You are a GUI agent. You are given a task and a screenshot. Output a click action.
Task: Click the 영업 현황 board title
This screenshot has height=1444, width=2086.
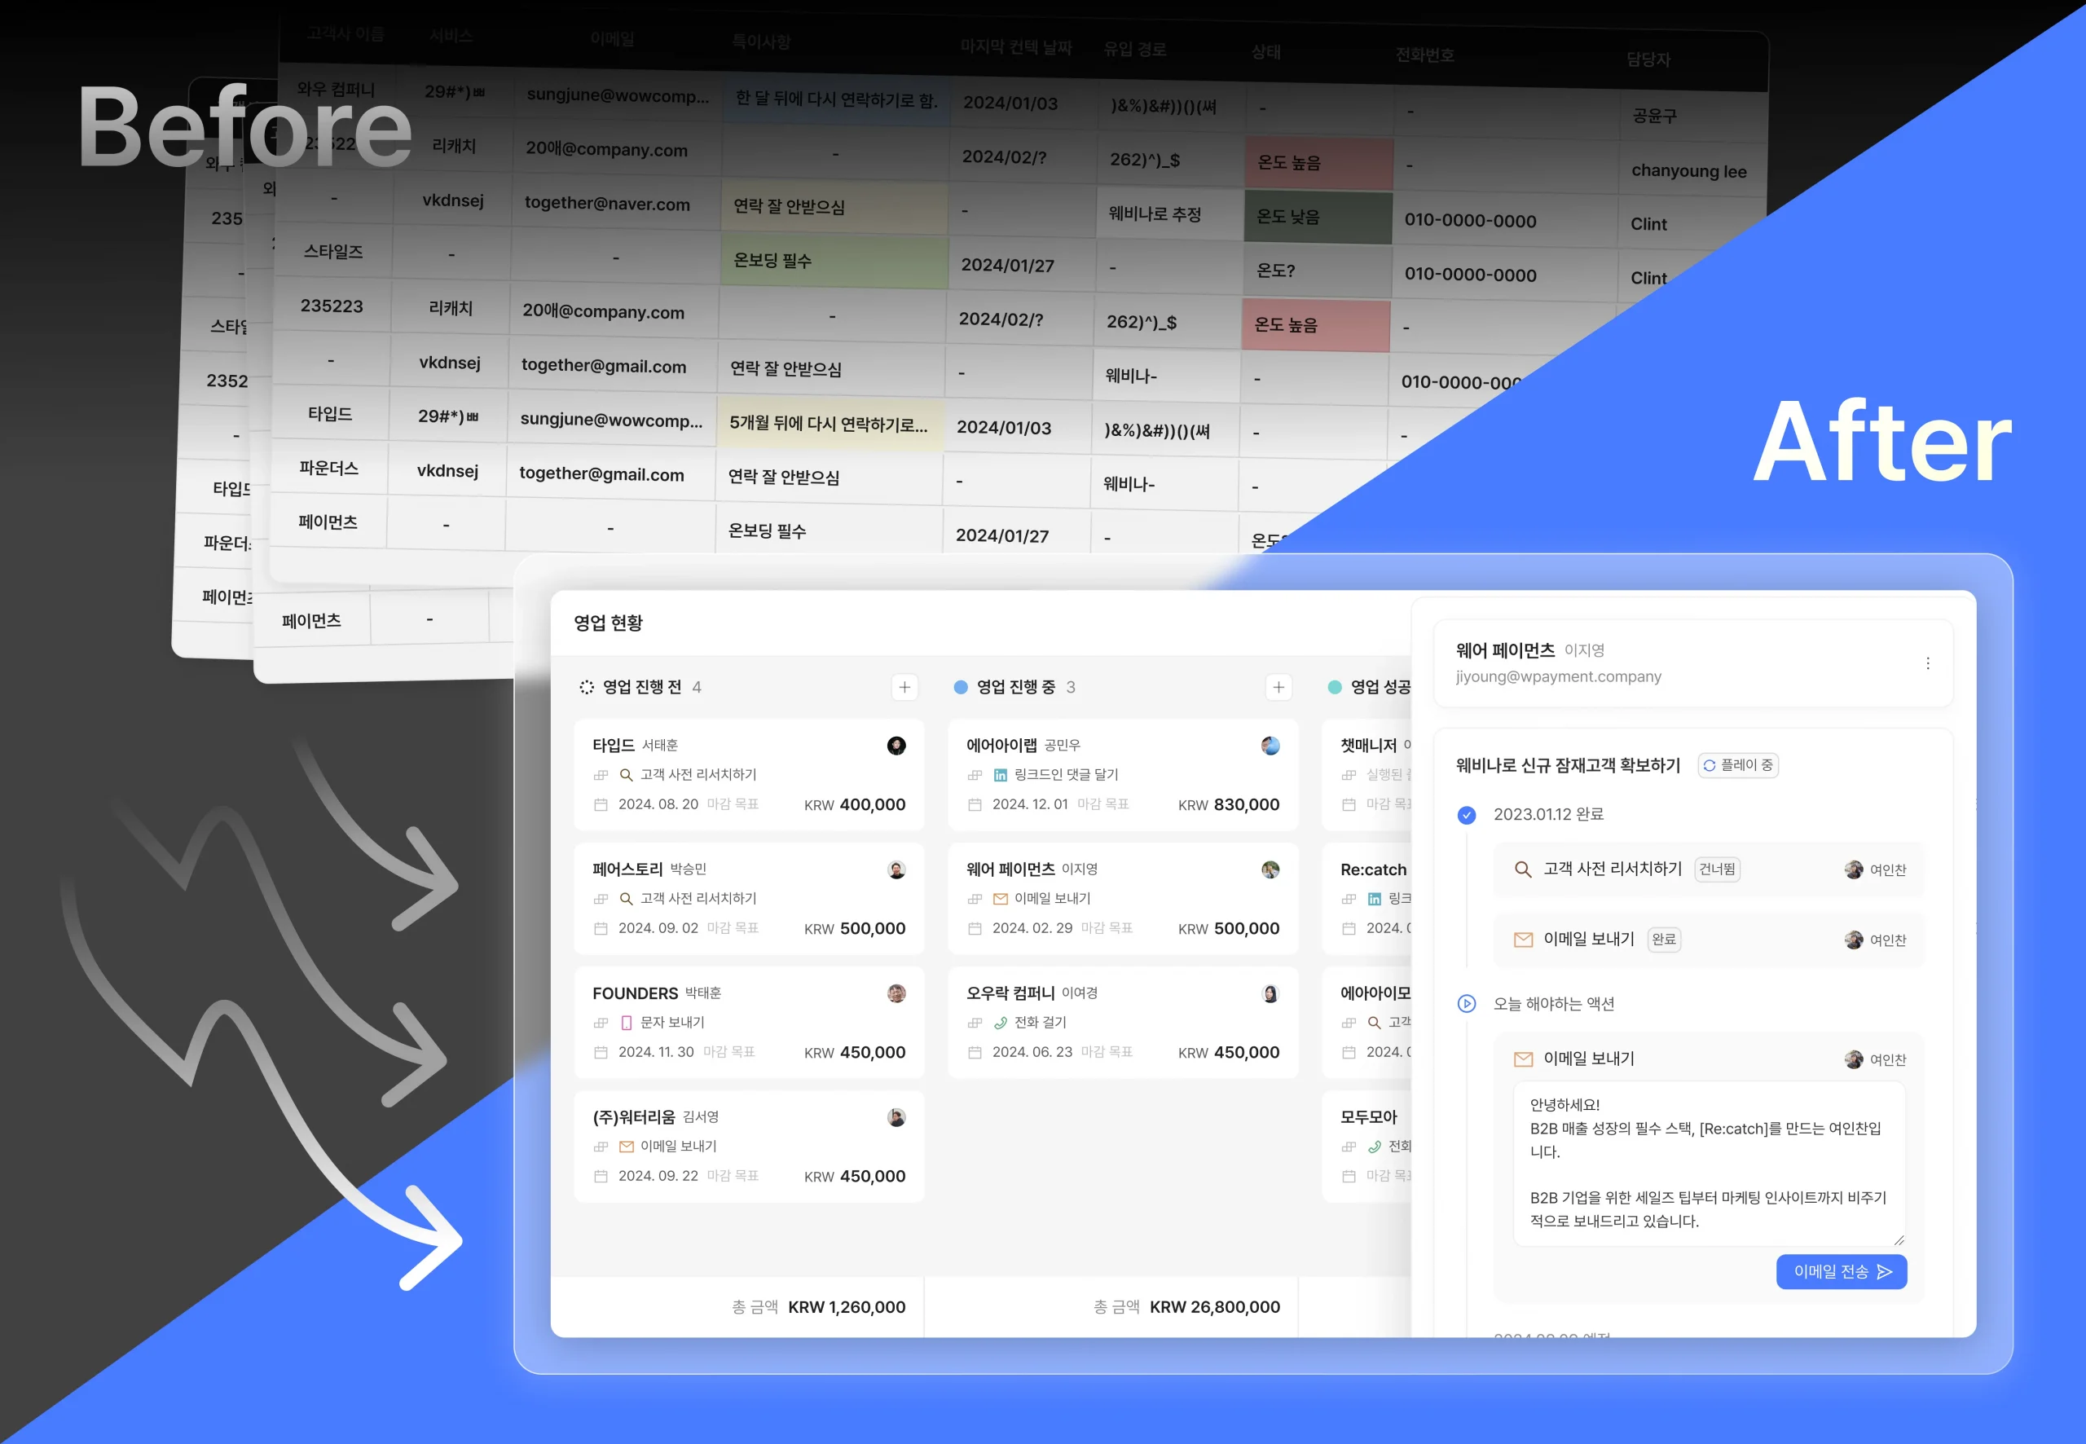pos(608,623)
